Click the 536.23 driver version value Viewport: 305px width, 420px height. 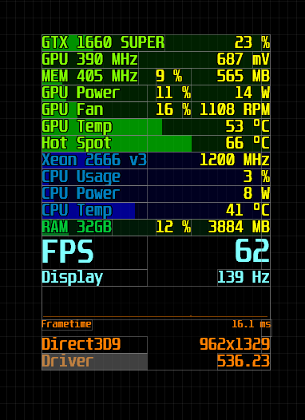pyautogui.click(x=244, y=361)
